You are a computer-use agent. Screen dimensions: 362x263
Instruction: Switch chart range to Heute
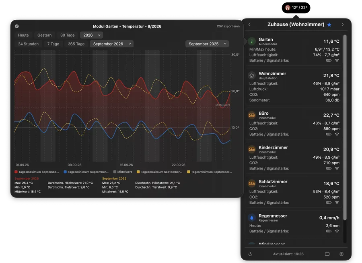click(23, 35)
